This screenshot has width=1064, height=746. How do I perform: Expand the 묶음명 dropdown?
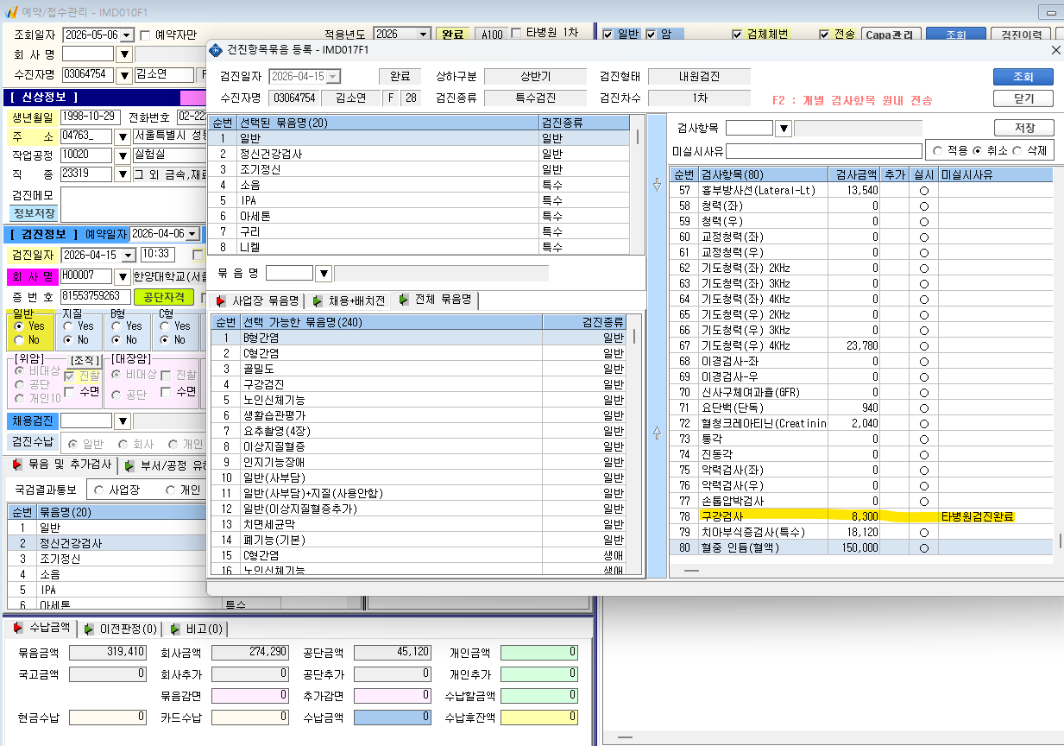324,274
